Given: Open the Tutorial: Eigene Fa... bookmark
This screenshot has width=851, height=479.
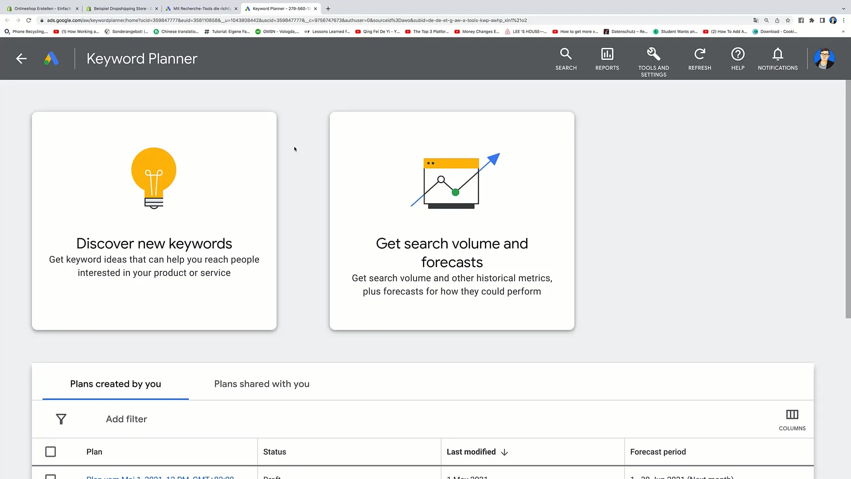Looking at the screenshot, I should 226,31.
